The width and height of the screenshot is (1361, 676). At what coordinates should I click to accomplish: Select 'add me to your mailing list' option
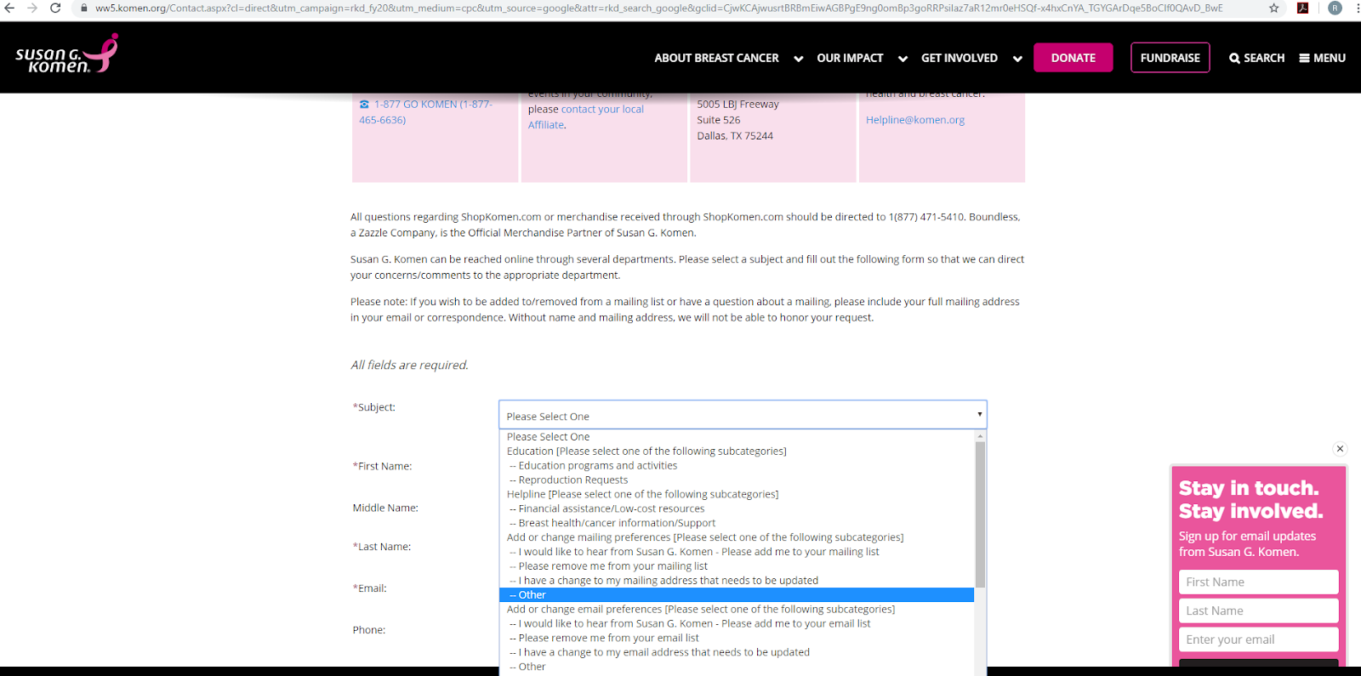(737, 552)
